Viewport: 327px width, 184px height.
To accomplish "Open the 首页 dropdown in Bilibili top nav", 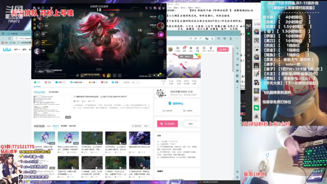I will click(17, 49).
